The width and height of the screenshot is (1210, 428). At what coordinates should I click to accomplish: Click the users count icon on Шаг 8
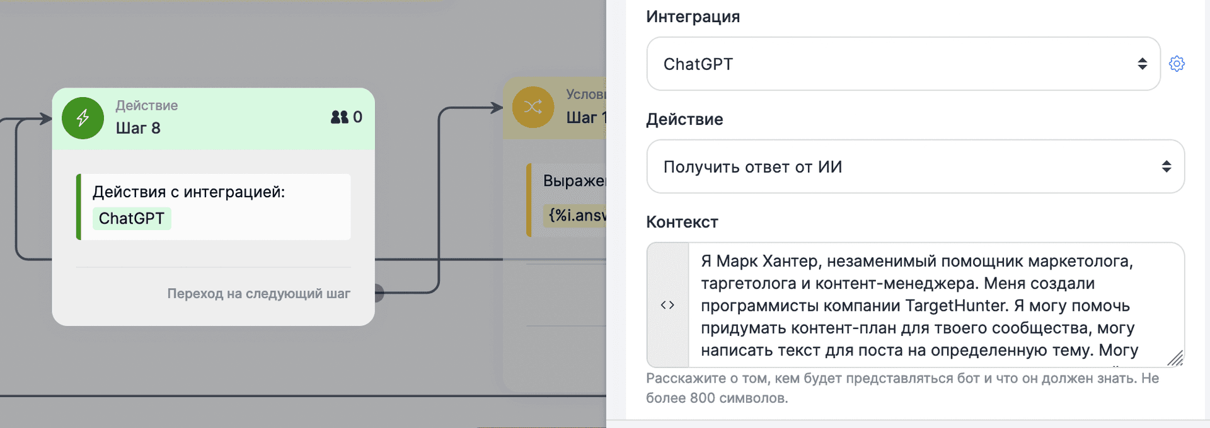(x=340, y=117)
